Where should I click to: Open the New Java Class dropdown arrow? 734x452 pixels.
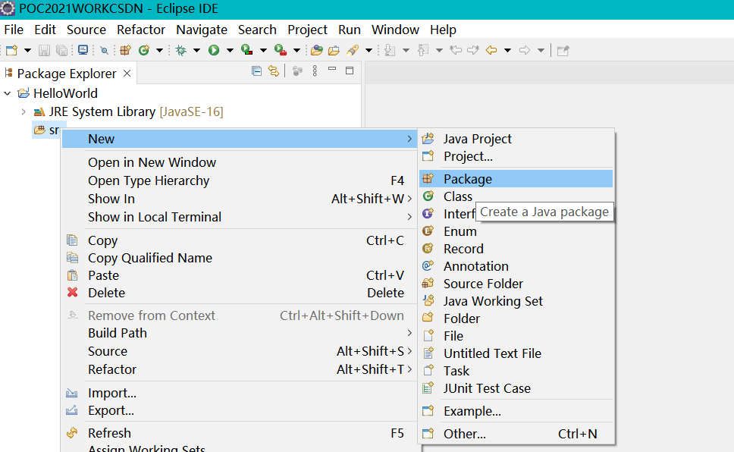point(159,50)
